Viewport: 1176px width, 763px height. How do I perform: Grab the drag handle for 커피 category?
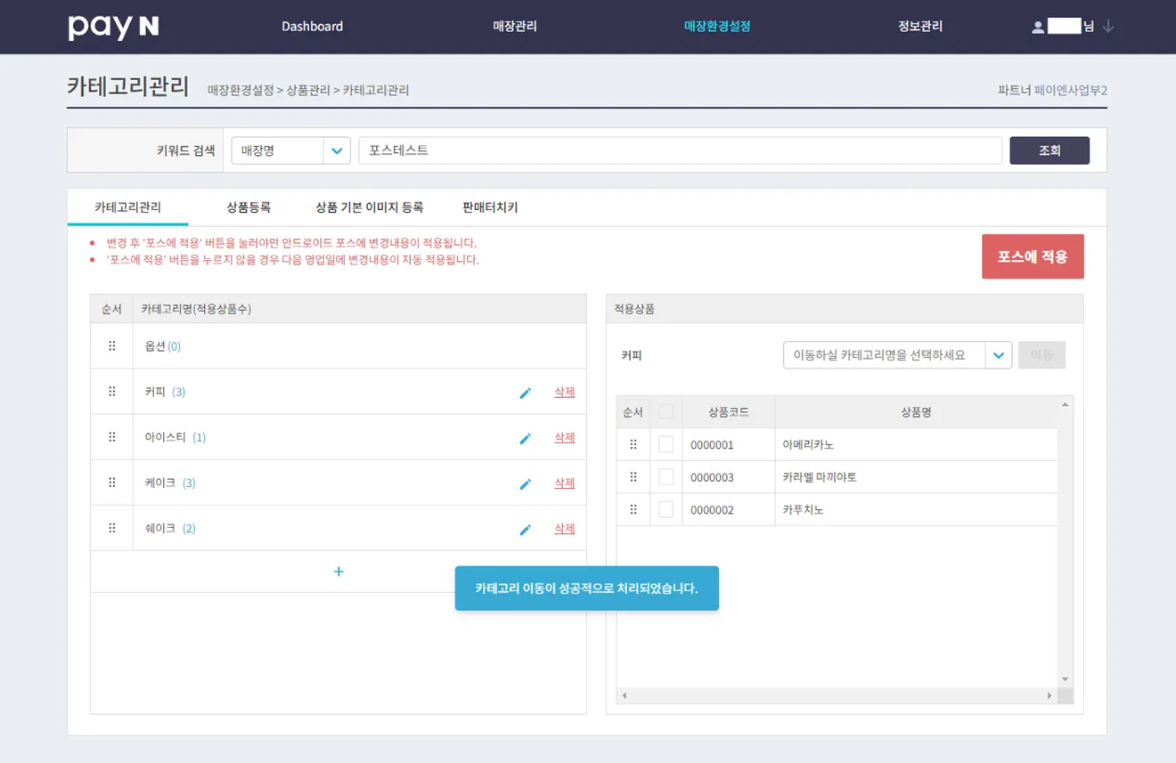112,391
